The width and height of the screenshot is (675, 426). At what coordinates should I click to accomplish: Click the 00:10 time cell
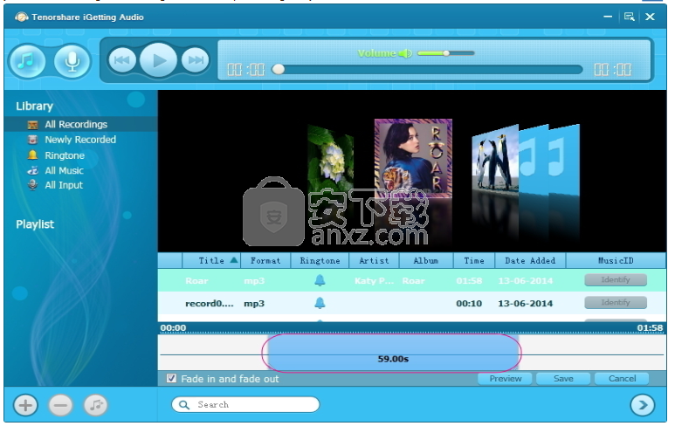pyautogui.click(x=469, y=304)
